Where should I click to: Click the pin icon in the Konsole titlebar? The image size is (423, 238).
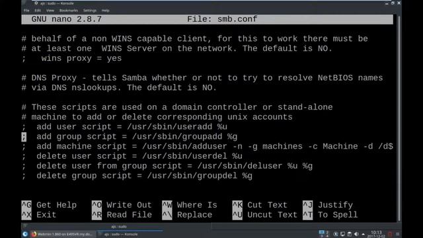pos(36,3)
